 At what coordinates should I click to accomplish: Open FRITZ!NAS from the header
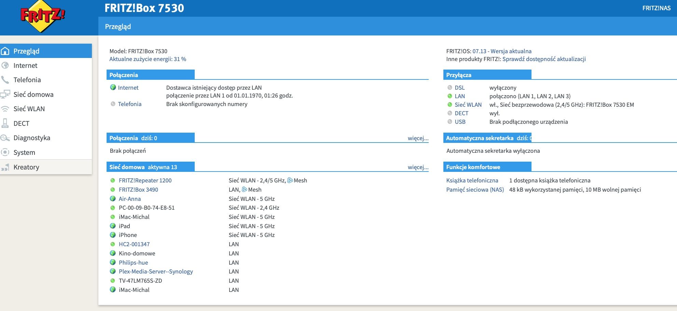[x=656, y=8]
